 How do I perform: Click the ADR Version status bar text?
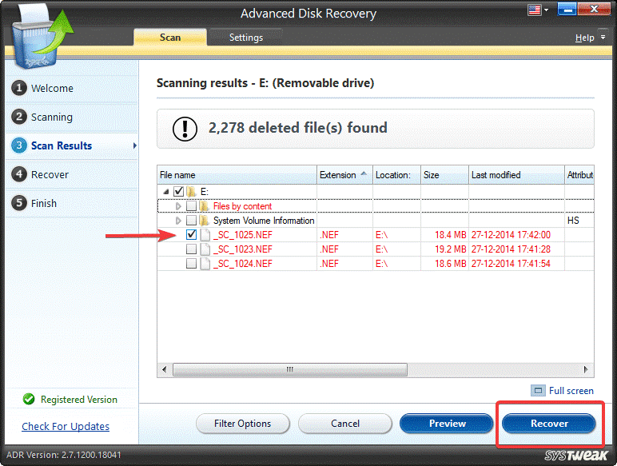(64, 455)
